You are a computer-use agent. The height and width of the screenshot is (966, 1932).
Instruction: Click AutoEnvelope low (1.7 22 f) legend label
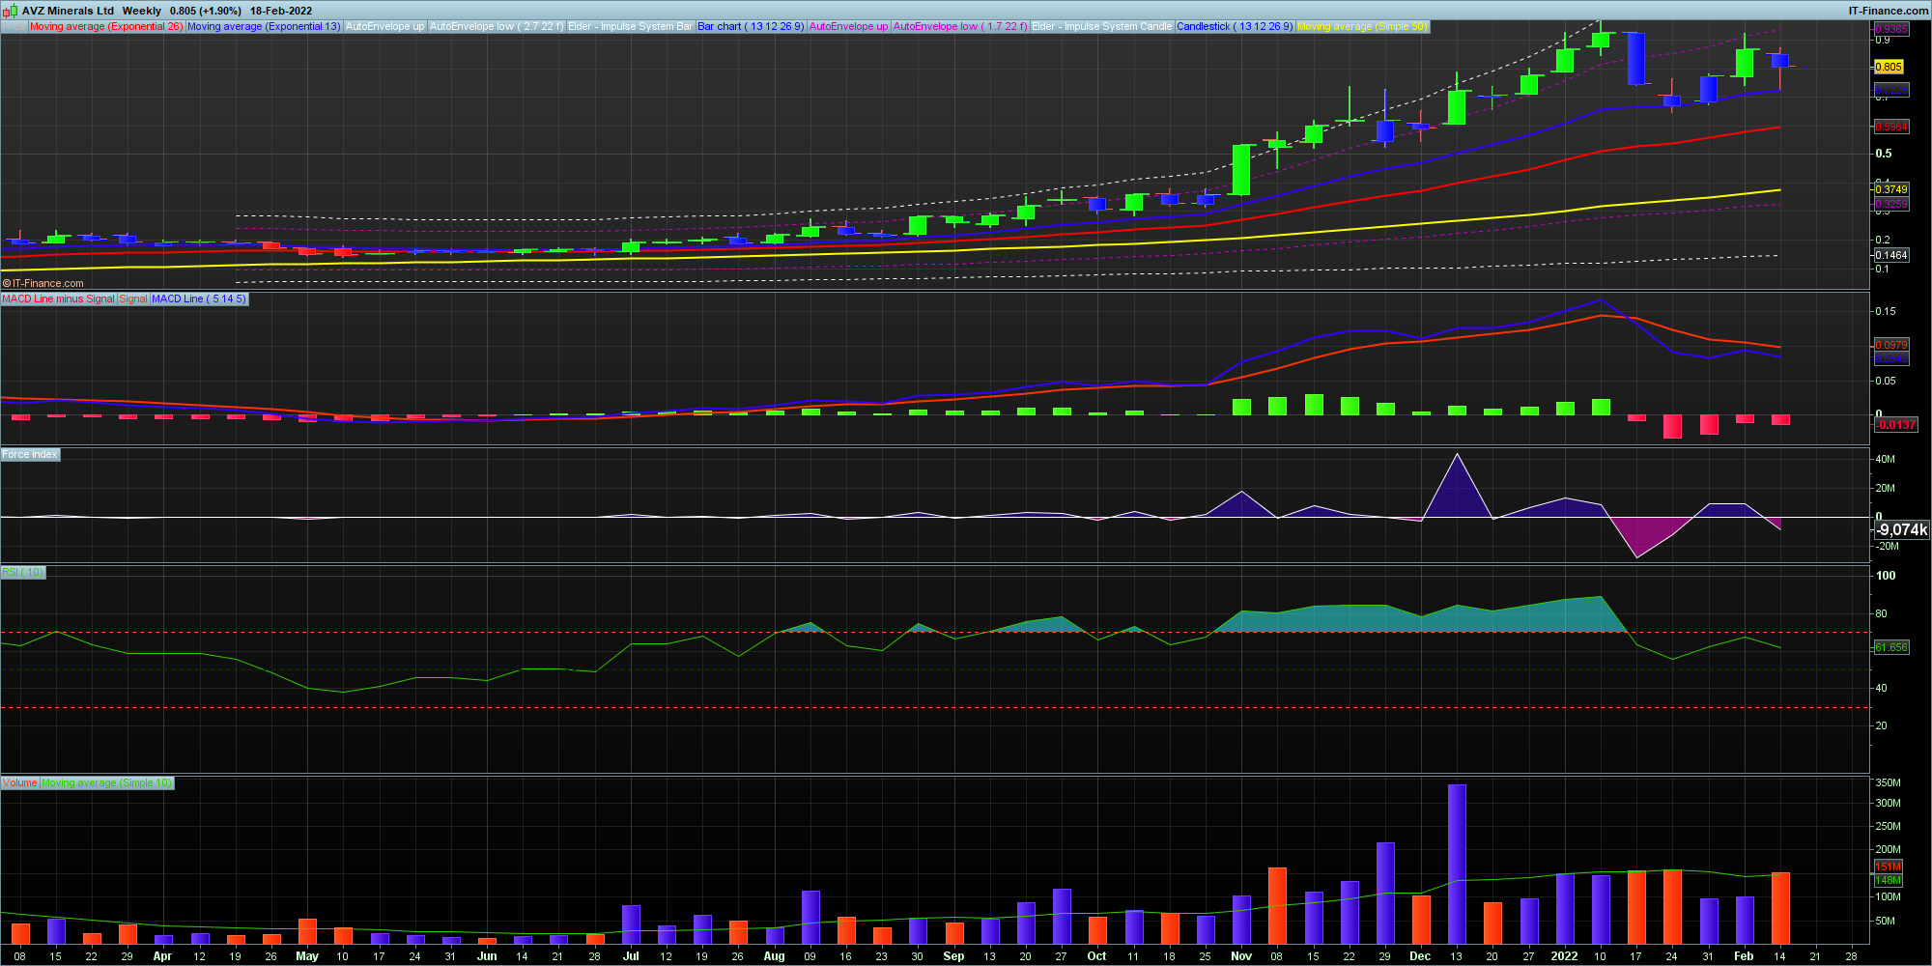point(959,26)
